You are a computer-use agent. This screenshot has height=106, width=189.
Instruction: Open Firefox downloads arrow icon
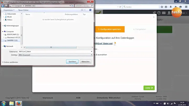pos(171,7)
